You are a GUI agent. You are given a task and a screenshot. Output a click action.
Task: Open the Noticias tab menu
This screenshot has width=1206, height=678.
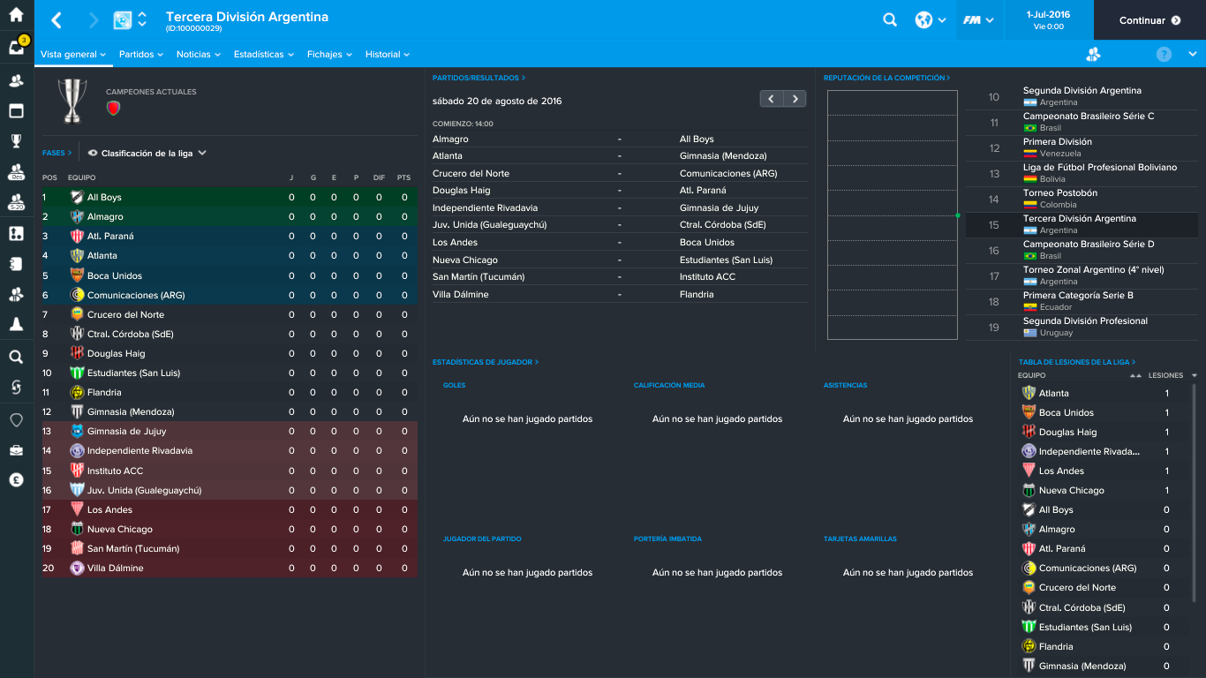[x=199, y=54]
